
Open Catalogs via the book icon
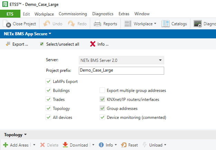point(166,24)
